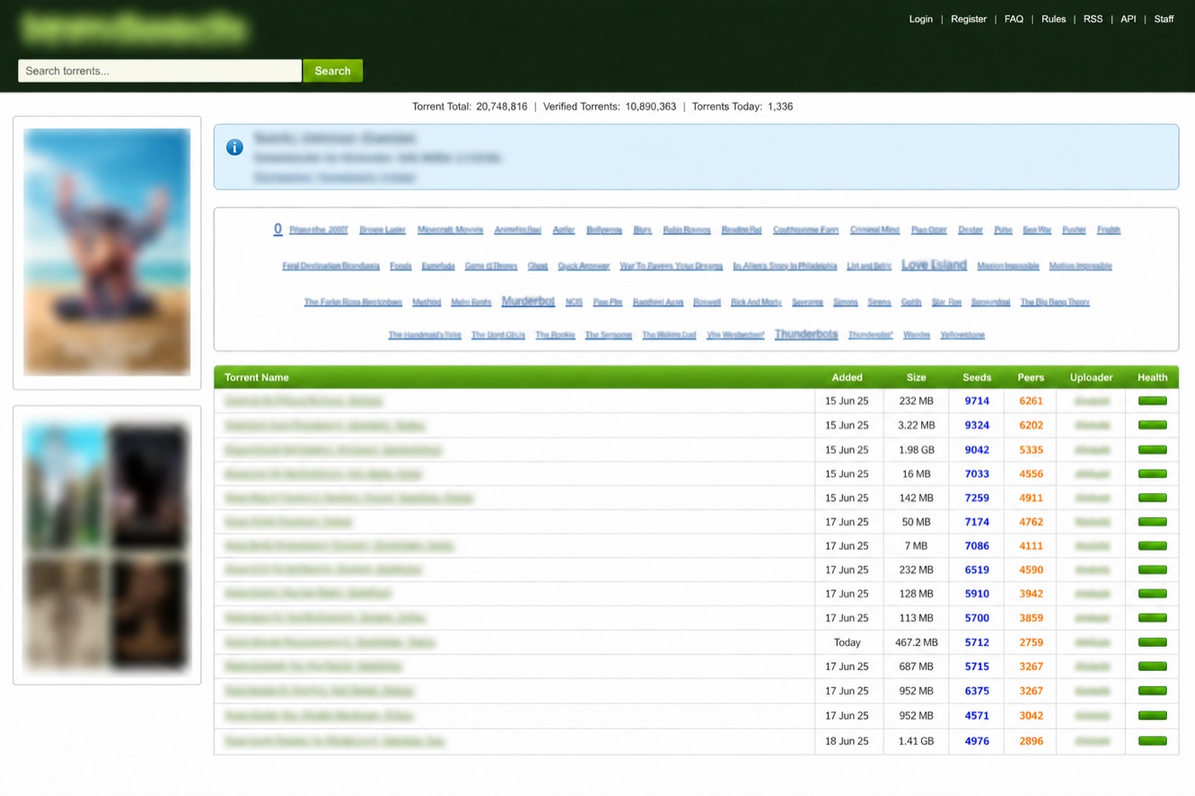Open the Login link
Image resolution: width=1195 pixels, height=796 pixels.
pyautogui.click(x=921, y=19)
